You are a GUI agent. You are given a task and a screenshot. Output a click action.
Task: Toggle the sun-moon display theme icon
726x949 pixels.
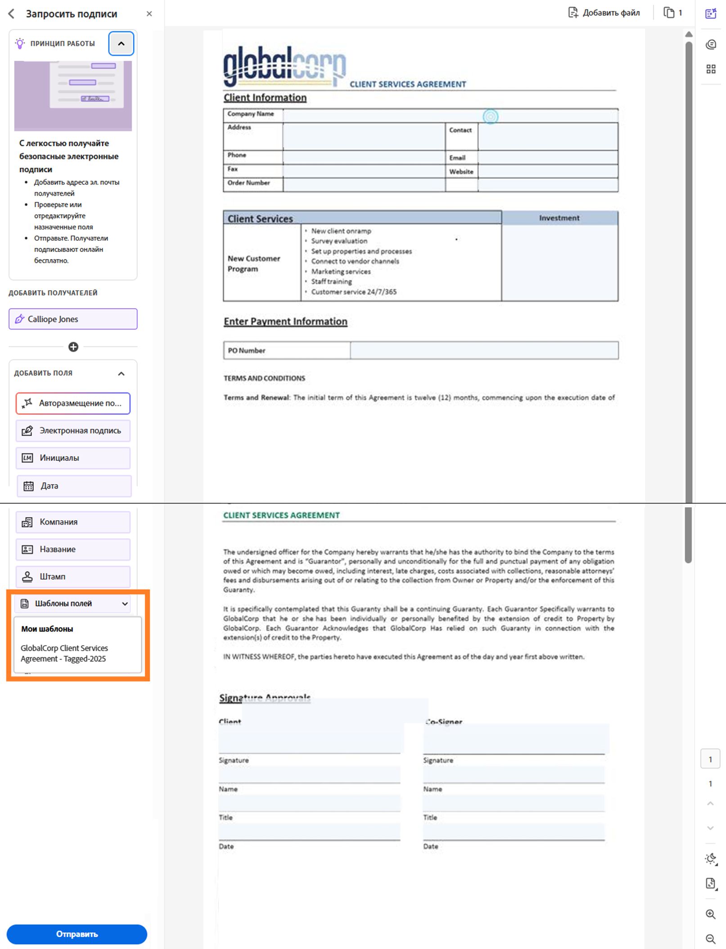[711, 859]
